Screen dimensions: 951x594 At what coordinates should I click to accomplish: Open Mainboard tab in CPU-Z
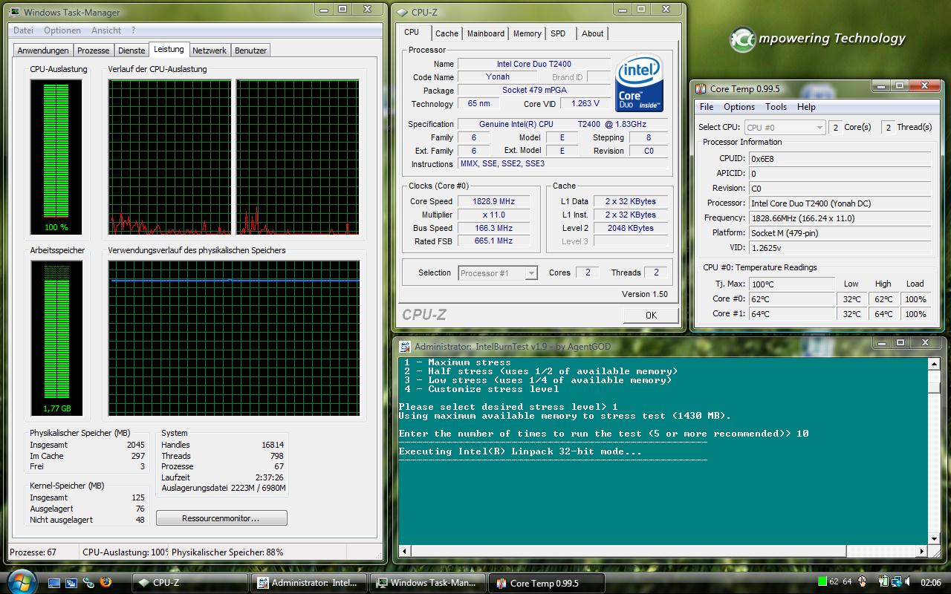(486, 33)
